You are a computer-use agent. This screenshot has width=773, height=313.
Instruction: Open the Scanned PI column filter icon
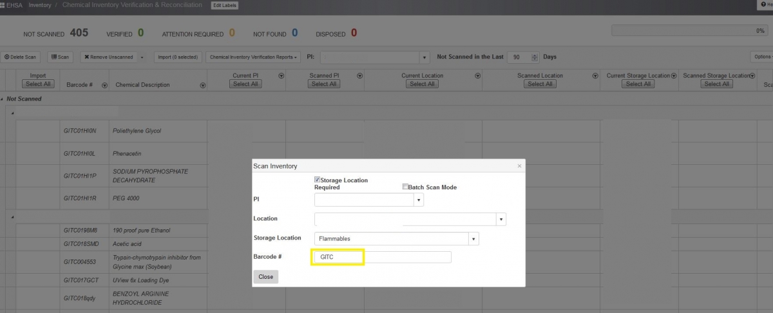point(359,76)
